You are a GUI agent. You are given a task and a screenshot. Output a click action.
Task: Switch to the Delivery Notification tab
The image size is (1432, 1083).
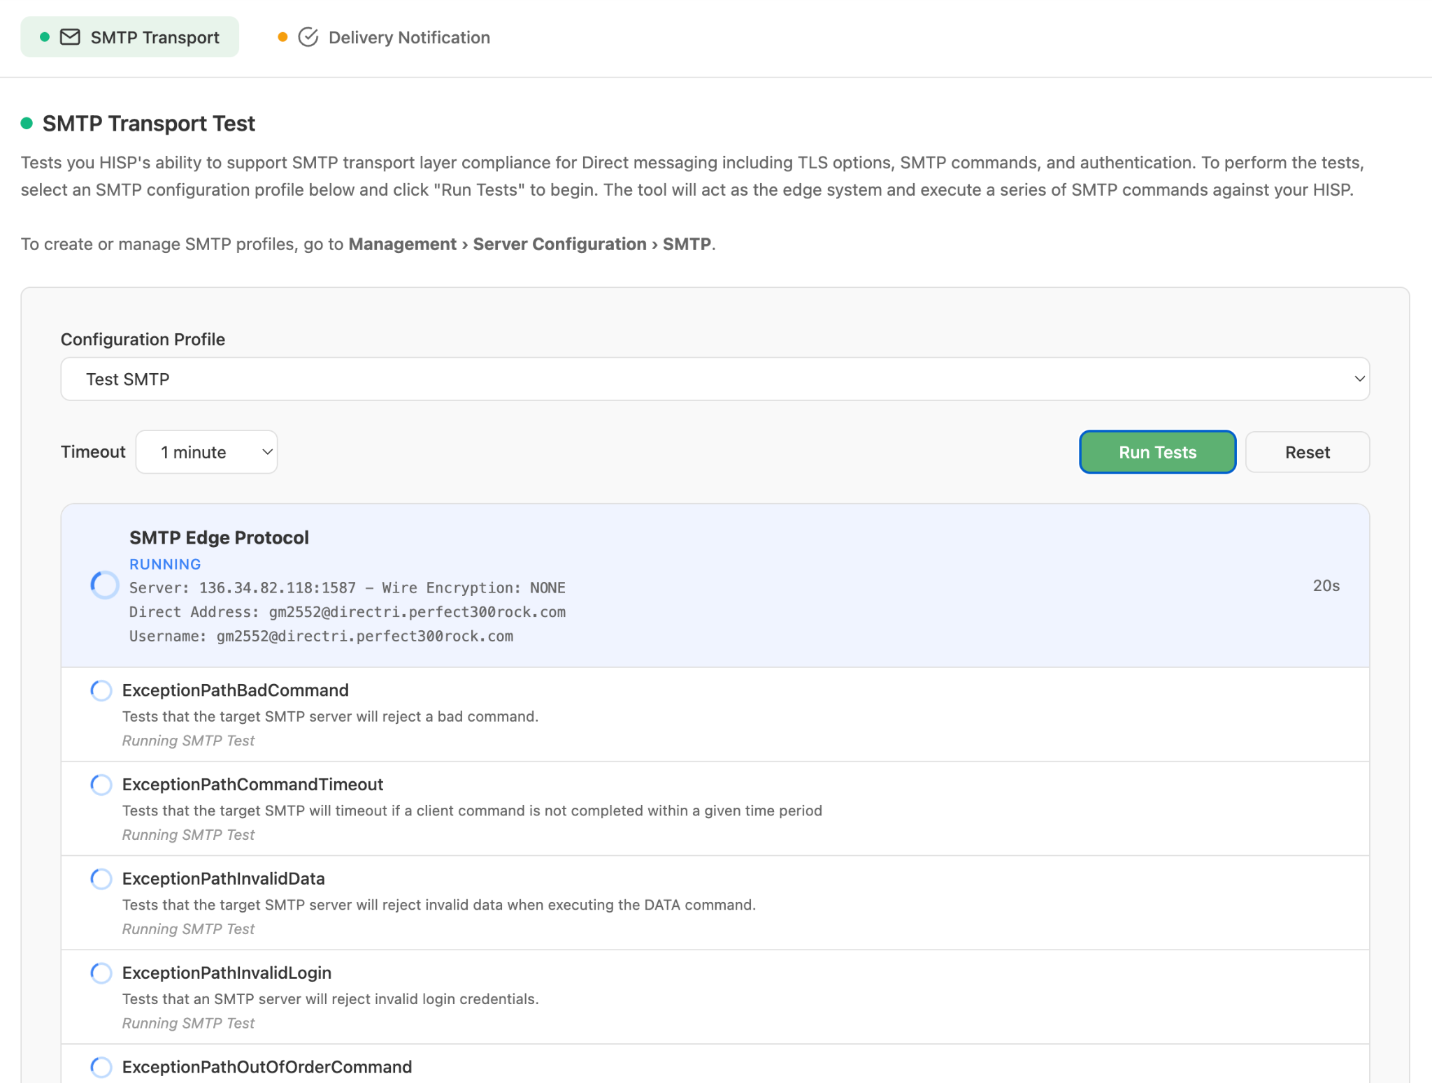pos(384,37)
